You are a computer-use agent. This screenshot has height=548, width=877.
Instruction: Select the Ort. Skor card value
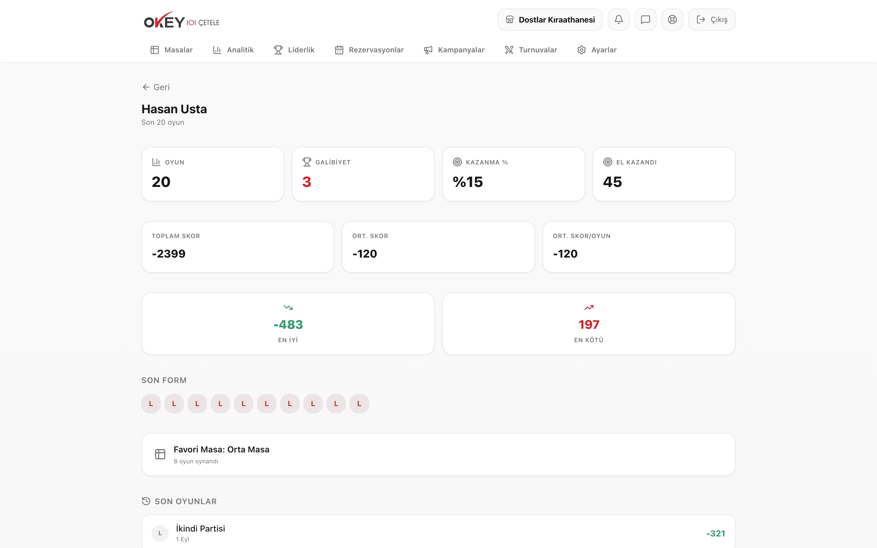point(365,254)
